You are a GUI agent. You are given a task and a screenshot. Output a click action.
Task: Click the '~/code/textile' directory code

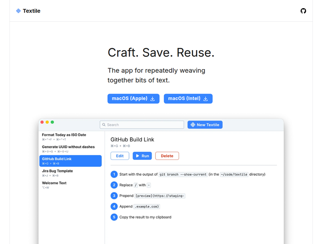pyautogui.click(x=234, y=174)
